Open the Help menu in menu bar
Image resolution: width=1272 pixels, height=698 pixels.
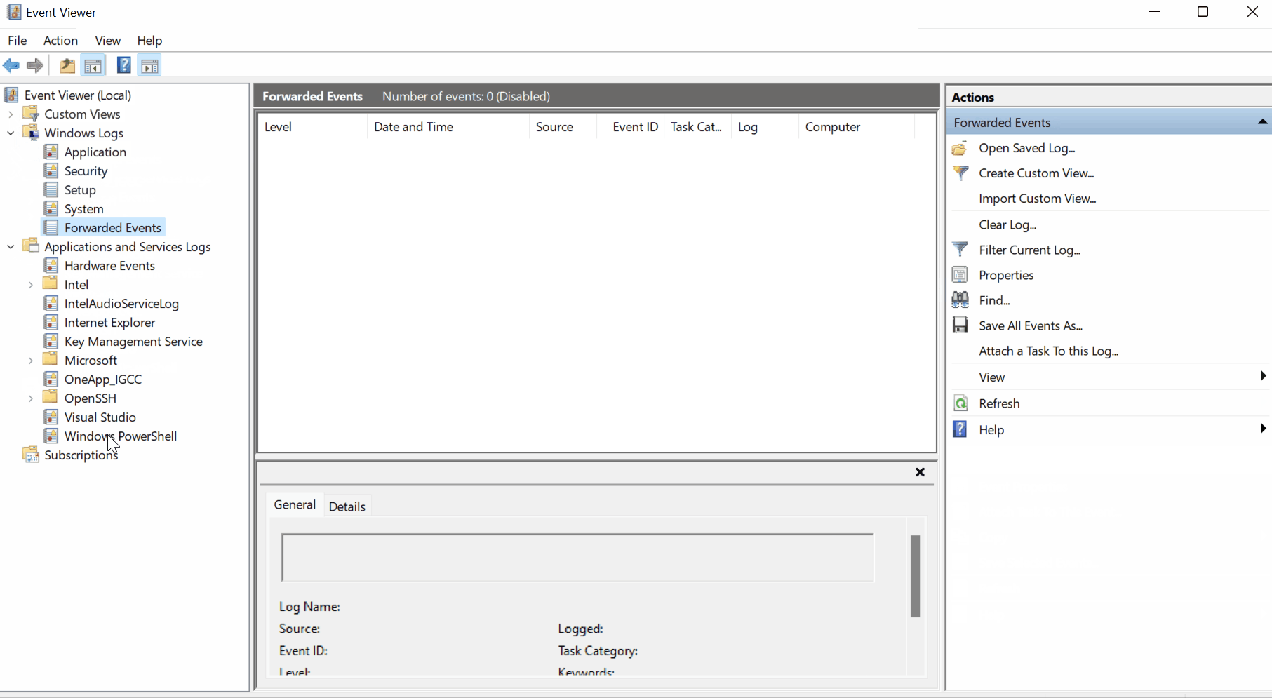(149, 40)
